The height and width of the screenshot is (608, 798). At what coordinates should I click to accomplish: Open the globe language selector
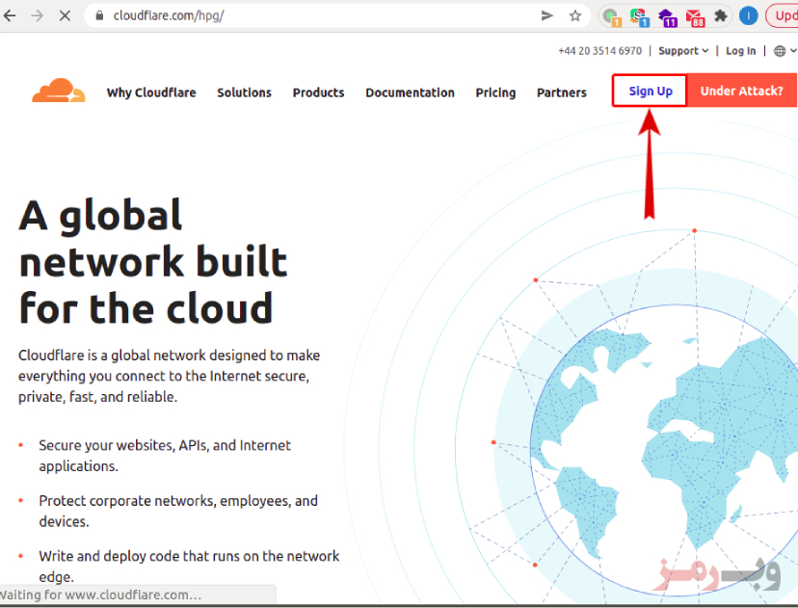(785, 51)
